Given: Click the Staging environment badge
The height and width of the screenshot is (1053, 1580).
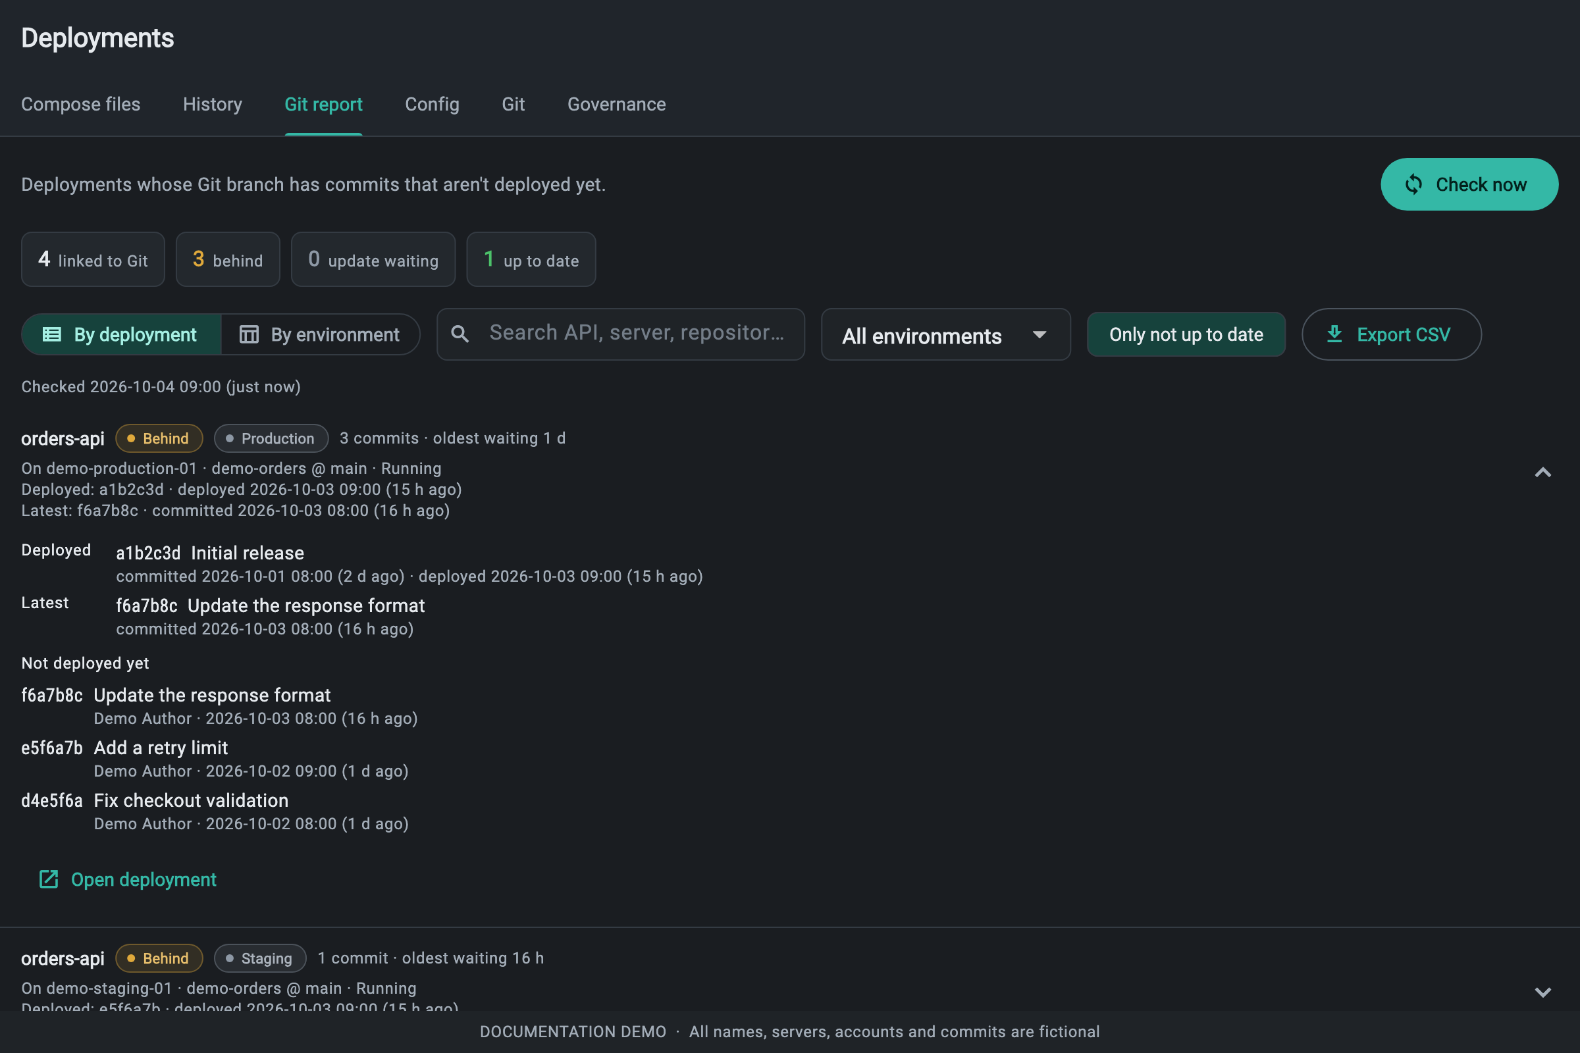Looking at the screenshot, I should [x=260, y=958].
